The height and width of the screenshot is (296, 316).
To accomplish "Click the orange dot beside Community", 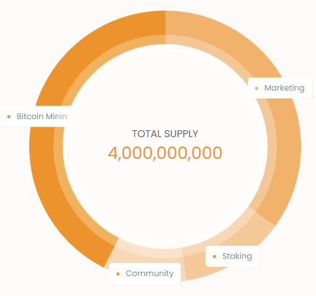I will (x=118, y=274).
